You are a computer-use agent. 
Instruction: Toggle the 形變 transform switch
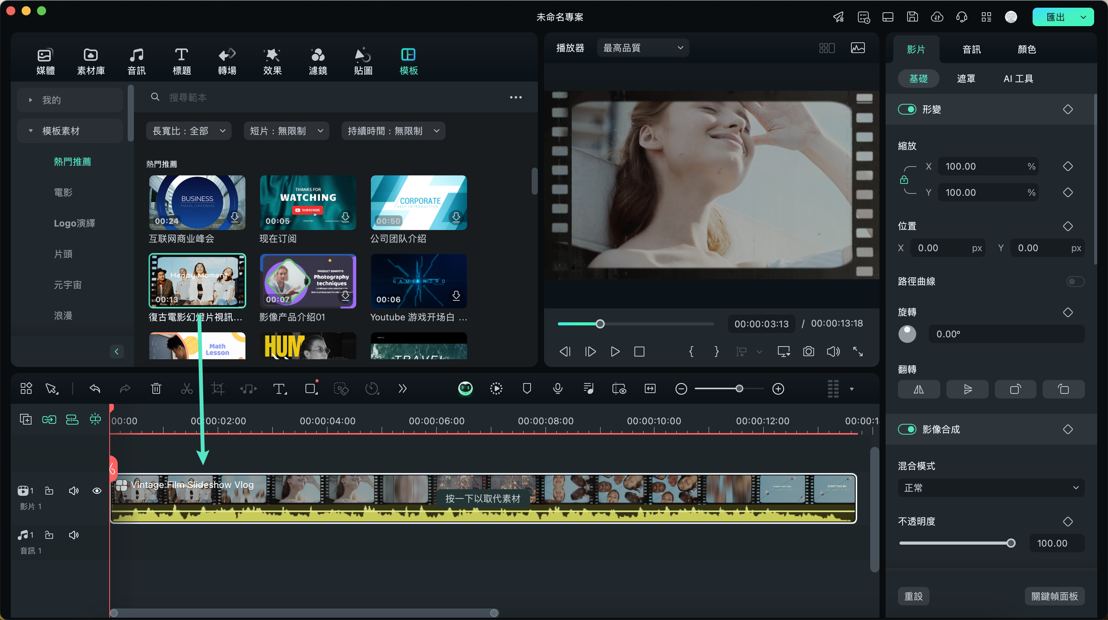coord(907,109)
